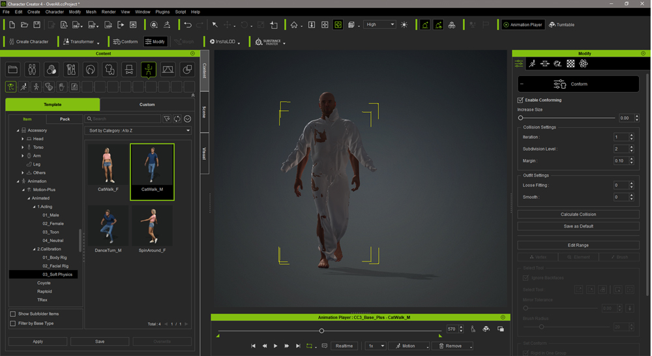Viewport: 652px width, 356px height.
Task: Click the Undo arrow icon
Action: click(188, 25)
